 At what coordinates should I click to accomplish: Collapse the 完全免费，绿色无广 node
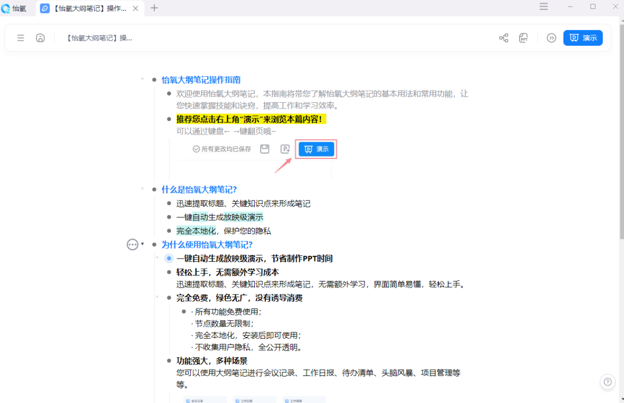coord(158,297)
